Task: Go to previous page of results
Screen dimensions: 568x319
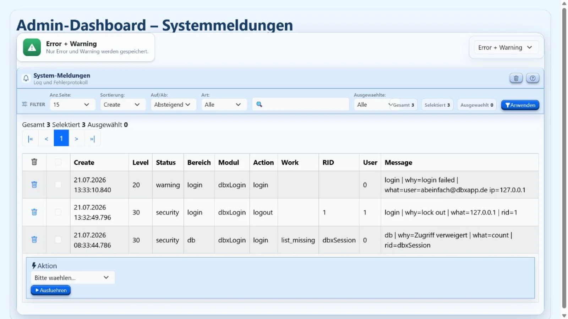Action: pos(46,139)
